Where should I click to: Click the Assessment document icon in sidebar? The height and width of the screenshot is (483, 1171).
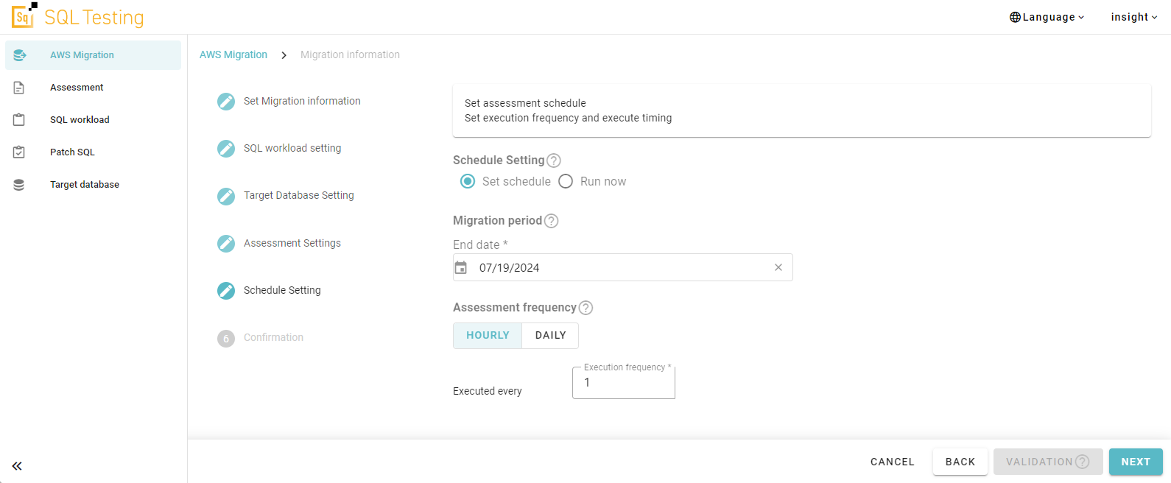click(19, 88)
